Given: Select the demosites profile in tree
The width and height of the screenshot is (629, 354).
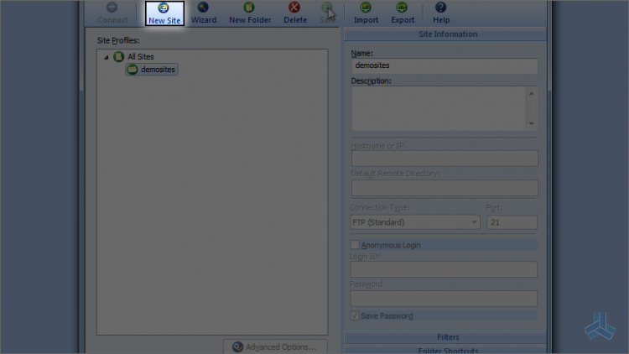Looking at the screenshot, I should 152,70.
